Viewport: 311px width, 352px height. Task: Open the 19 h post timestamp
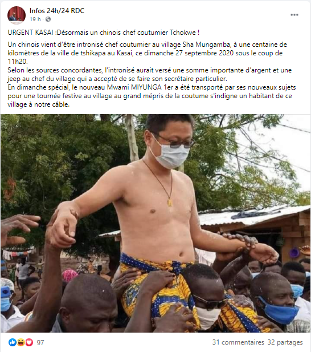[x=35, y=19]
